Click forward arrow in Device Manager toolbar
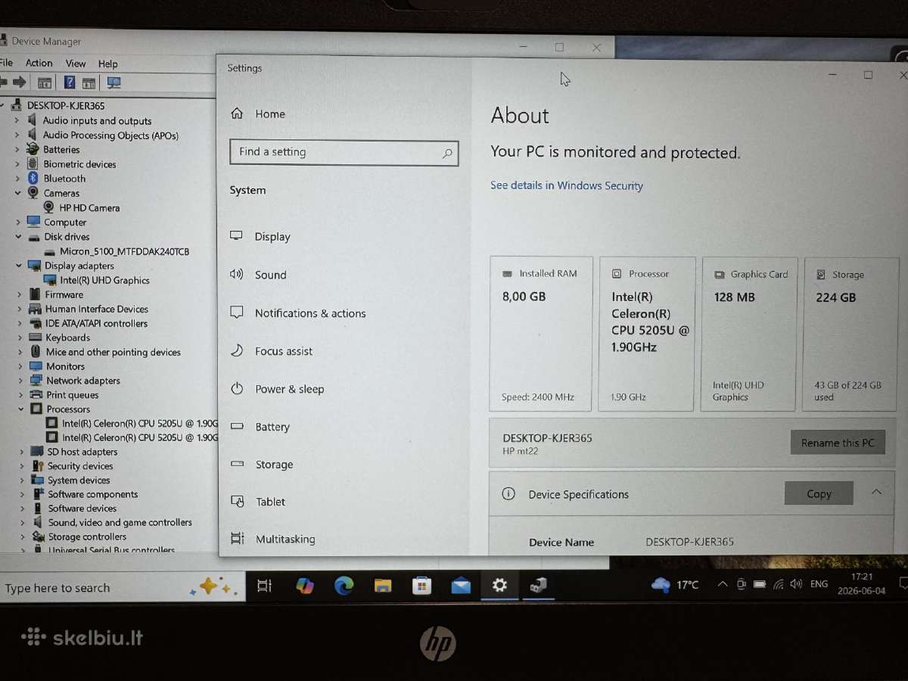Viewport: 908px width, 681px height. pyautogui.click(x=20, y=82)
